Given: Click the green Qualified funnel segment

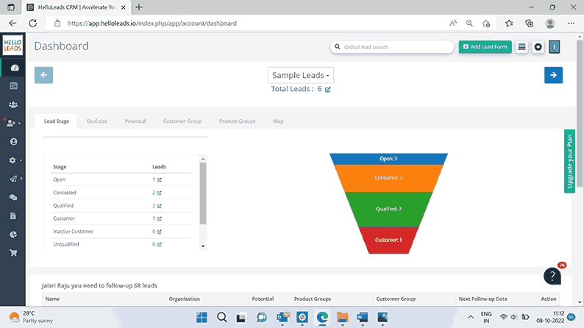Looking at the screenshot, I should (x=388, y=209).
